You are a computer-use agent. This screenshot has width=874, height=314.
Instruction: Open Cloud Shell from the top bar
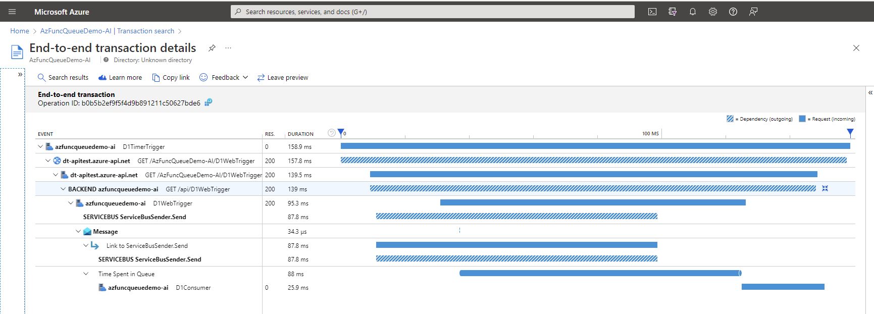point(652,12)
